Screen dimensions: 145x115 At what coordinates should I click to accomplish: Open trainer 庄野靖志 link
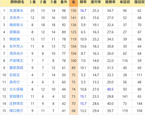[16, 104]
